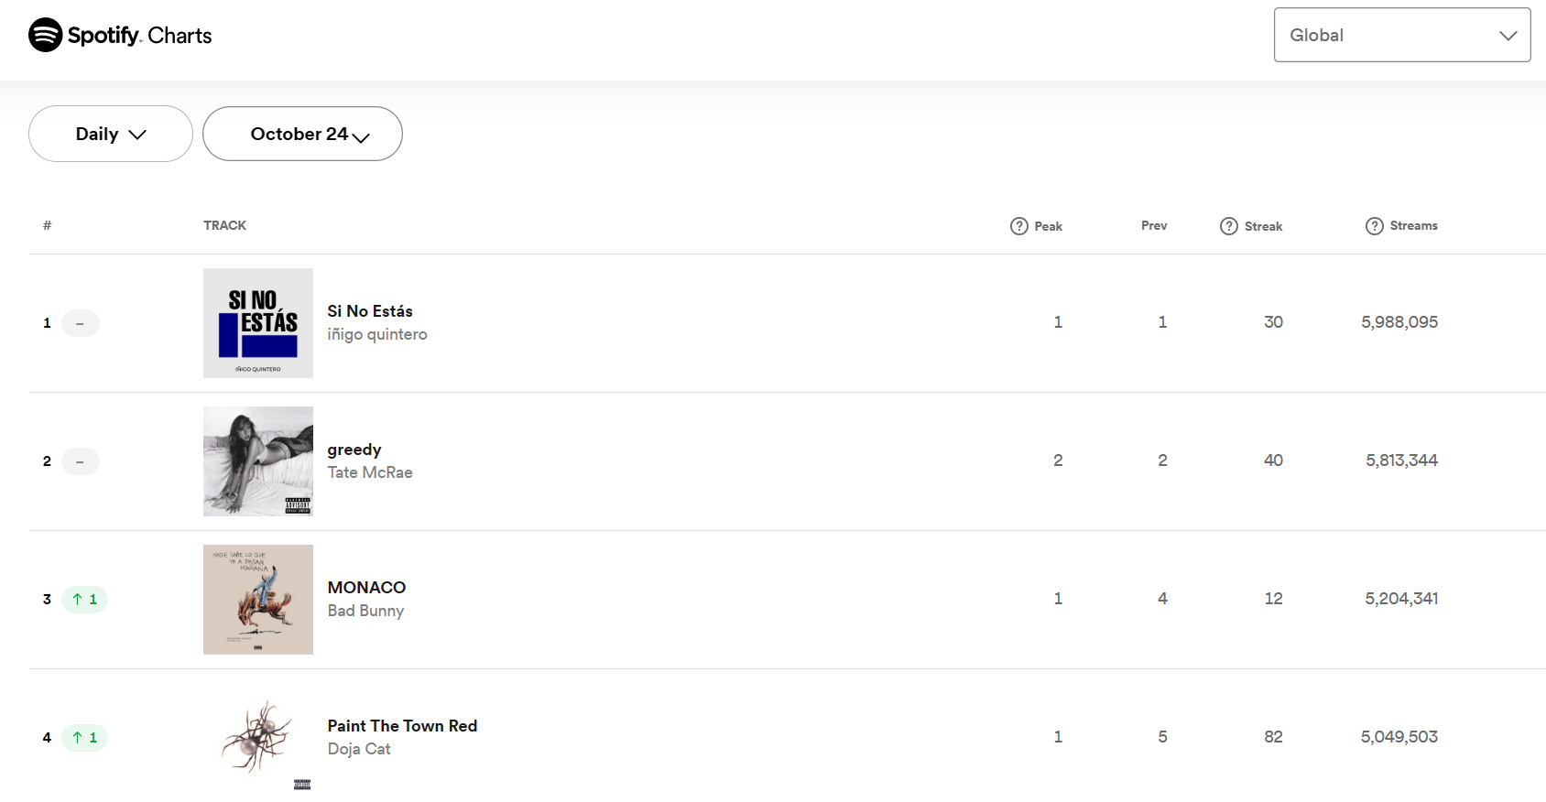Go to the Bad Bunny artist page

click(365, 611)
